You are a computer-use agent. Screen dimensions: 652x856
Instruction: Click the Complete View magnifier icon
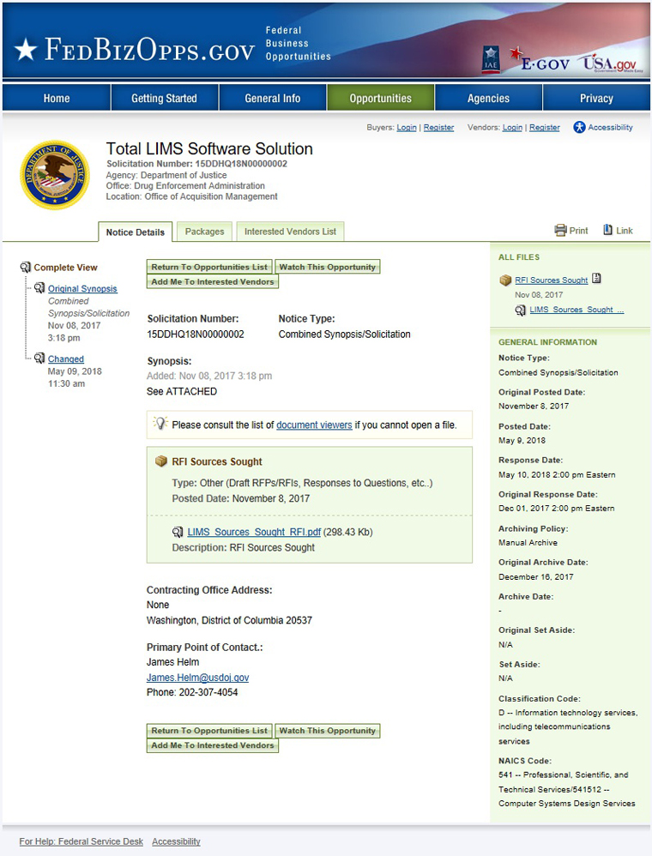pyautogui.click(x=26, y=268)
